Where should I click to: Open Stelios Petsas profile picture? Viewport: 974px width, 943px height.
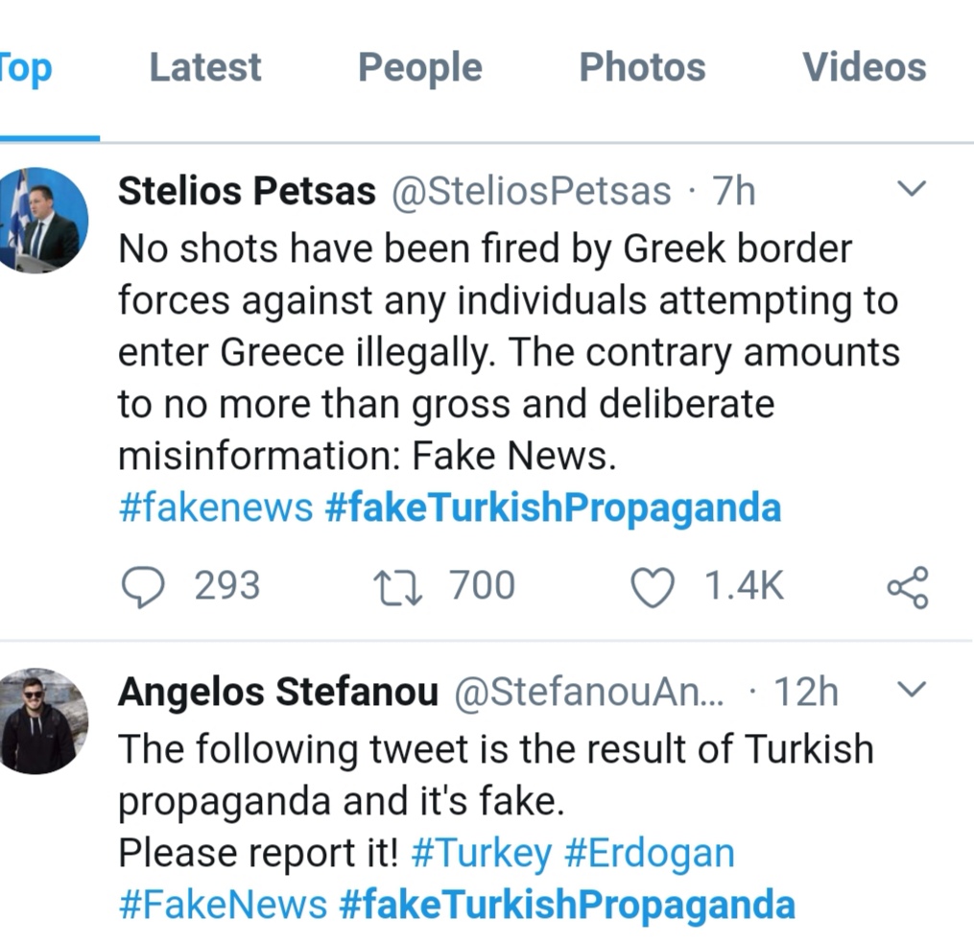[43, 220]
